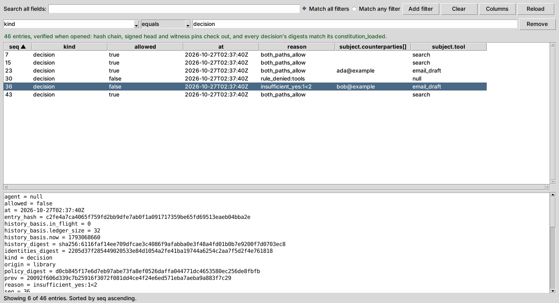This screenshot has height=303, width=559.
Task: Sort by the reason column header
Action: [297, 47]
